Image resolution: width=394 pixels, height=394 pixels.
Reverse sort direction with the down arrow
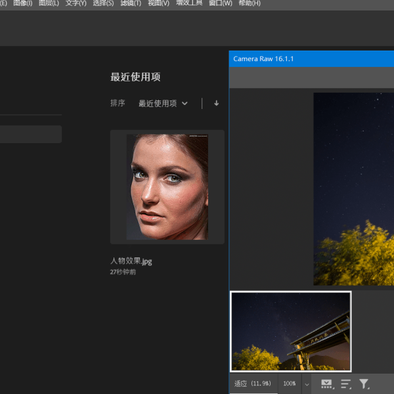click(217, 103)
